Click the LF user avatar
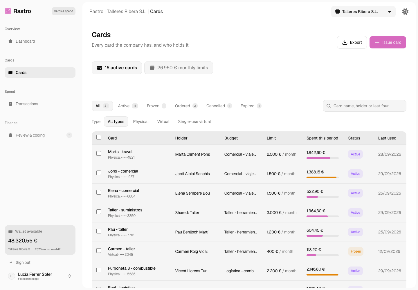Screen dimensions: 418x290 coord(12,276)
